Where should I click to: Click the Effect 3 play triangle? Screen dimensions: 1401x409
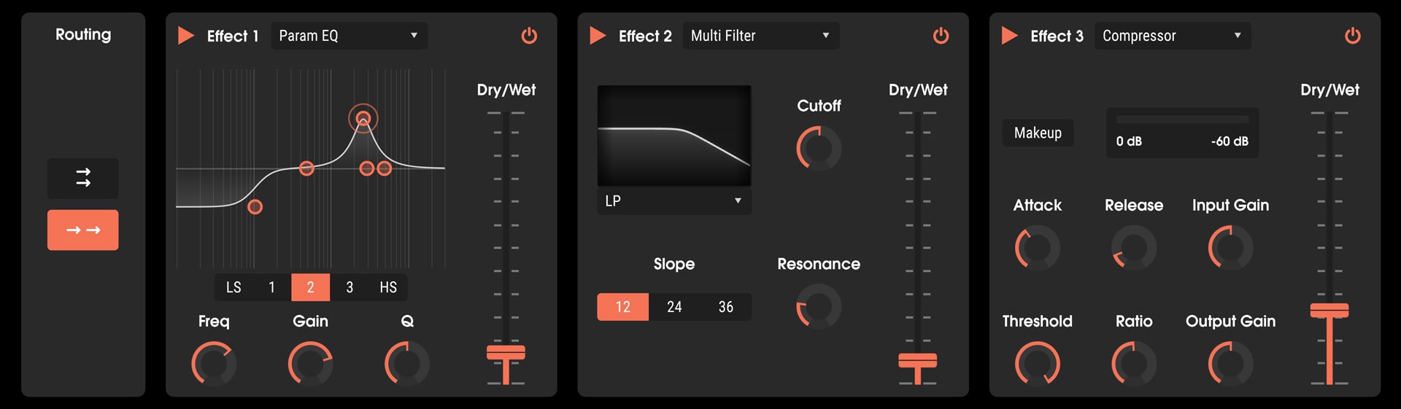coord(1009,36)
